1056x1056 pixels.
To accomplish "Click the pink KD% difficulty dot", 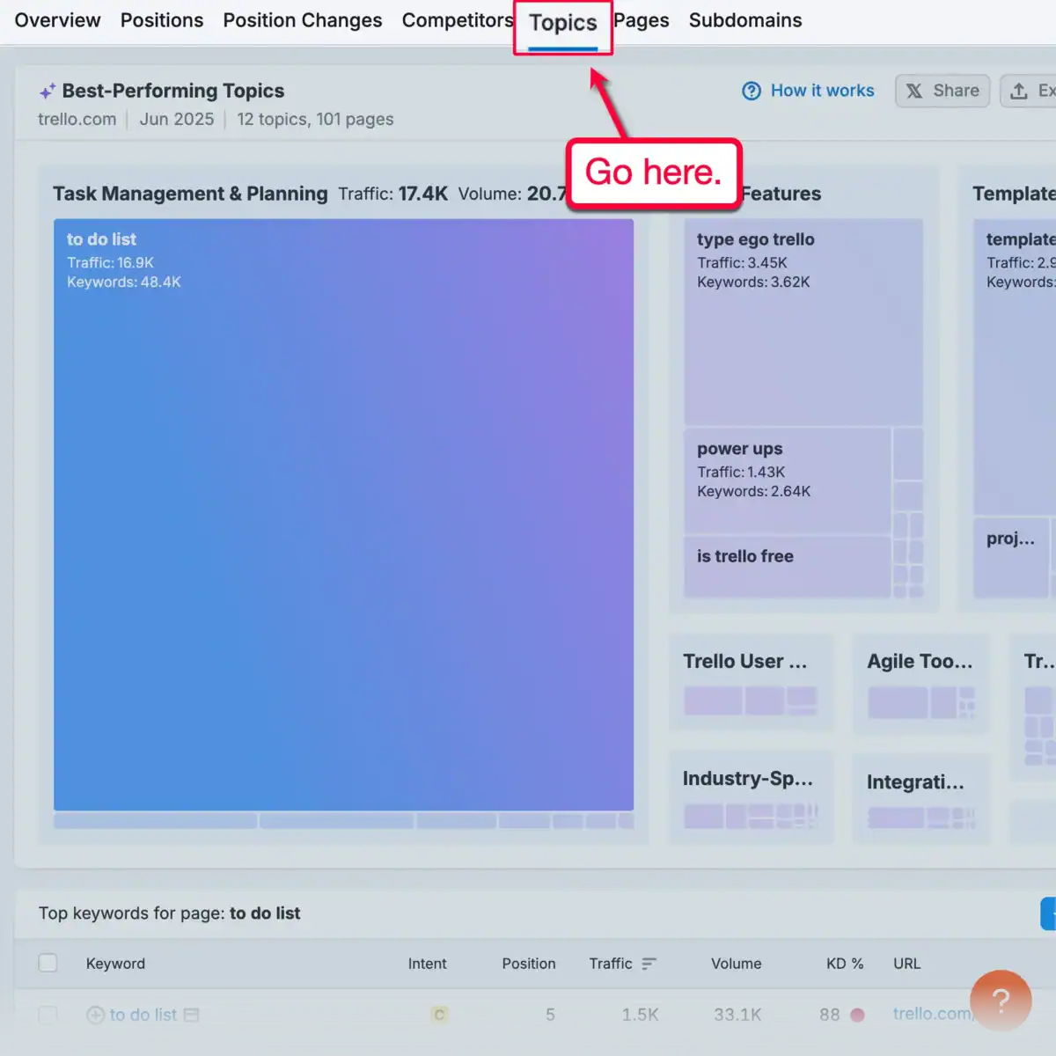I will coord(858,1015).
